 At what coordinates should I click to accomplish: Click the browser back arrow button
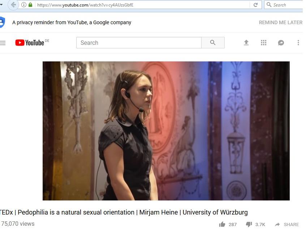tap(13, 5)
